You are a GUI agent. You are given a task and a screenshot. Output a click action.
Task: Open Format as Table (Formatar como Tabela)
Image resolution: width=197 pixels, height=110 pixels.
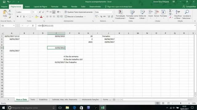[x=132, y=14]
